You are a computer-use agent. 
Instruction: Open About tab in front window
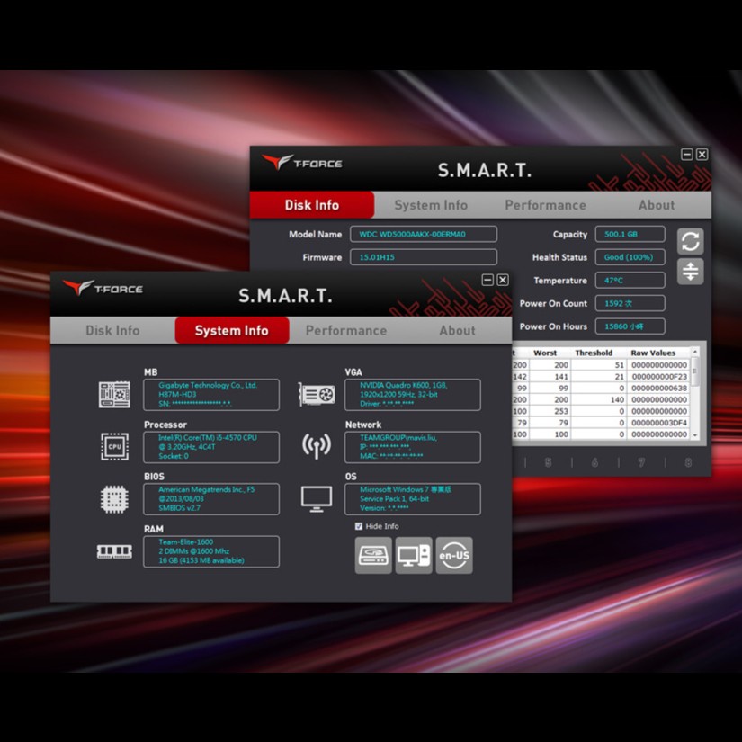(x=457, y=330)
